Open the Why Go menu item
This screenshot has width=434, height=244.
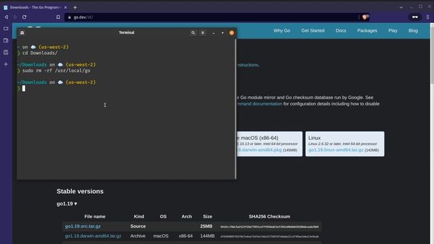[282, 30]
